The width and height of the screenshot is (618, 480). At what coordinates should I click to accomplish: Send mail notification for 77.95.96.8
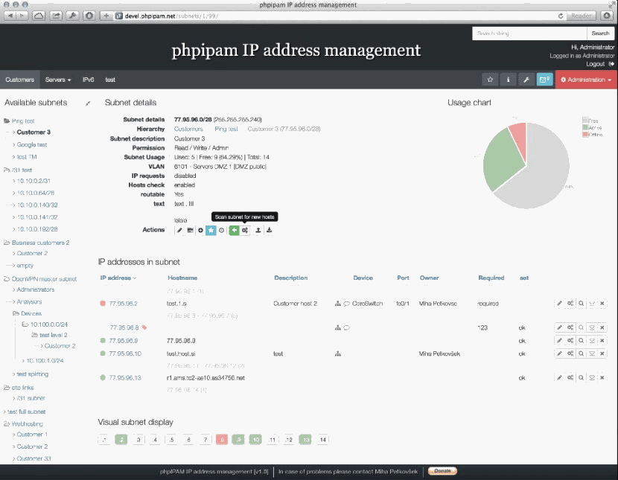click(x=592, y=327)
